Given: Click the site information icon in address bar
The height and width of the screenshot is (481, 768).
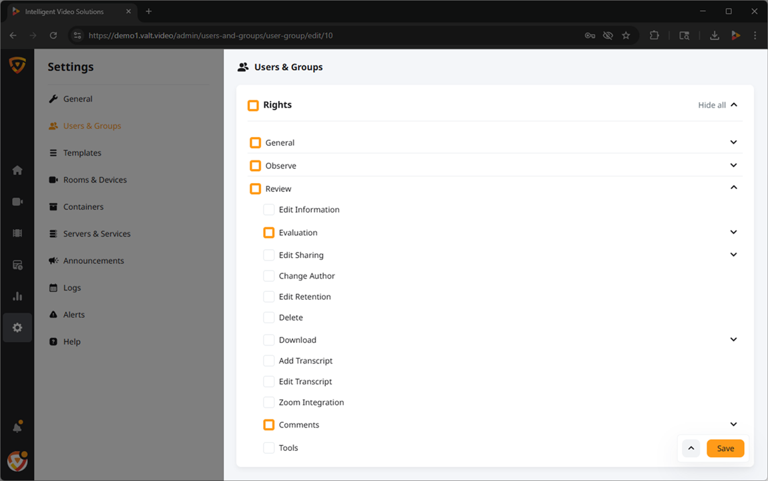Looking at the screenshot, I should (77, 35).
